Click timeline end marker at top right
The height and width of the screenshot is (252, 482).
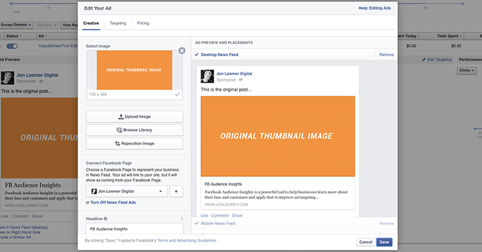463,3
